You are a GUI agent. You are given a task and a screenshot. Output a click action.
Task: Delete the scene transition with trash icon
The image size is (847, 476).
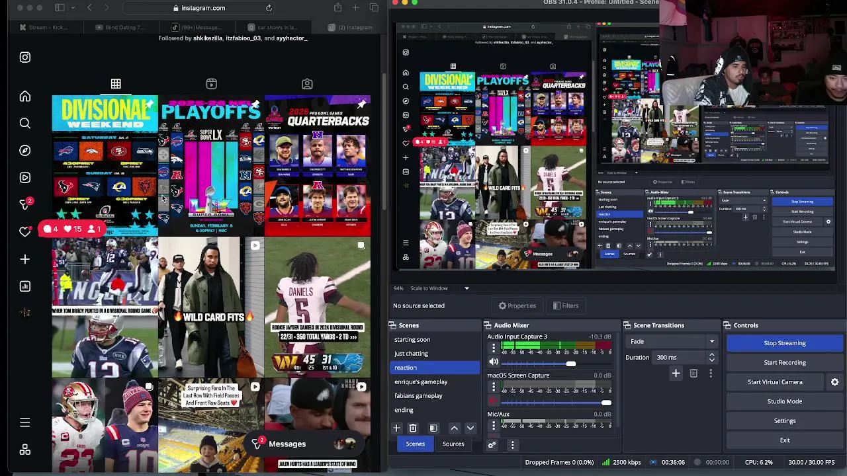tap(693, 374)
